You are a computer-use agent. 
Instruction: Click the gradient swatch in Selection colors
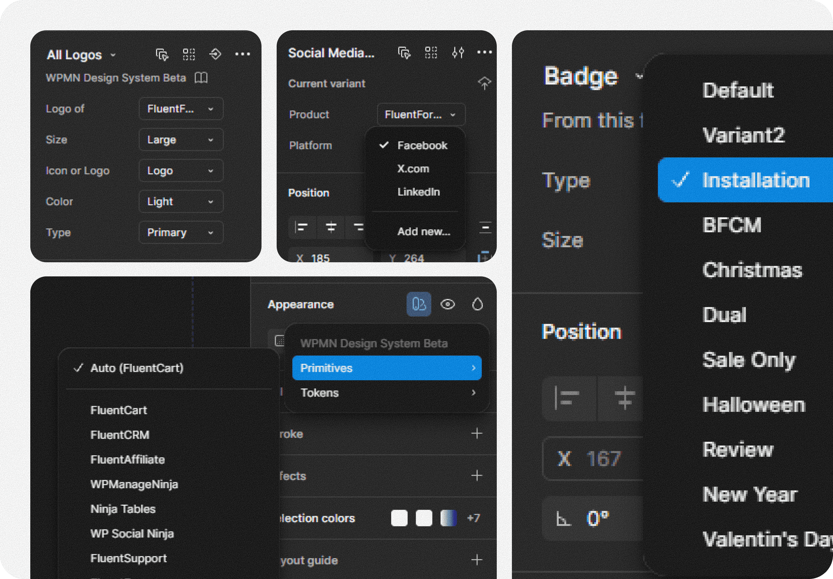(448, 518)
